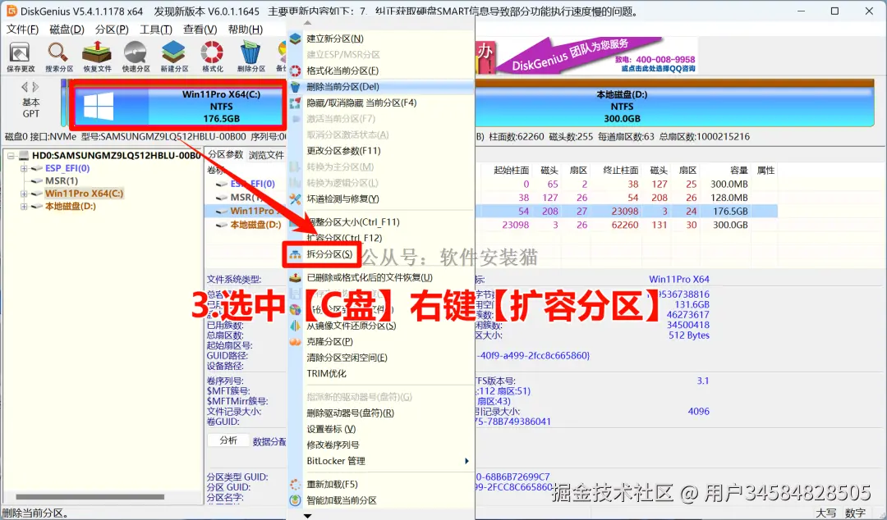Viewport: 887px width, 520px height.
Task: Click the 128.0MB capacity cell
Action: (x=729, y=198)
